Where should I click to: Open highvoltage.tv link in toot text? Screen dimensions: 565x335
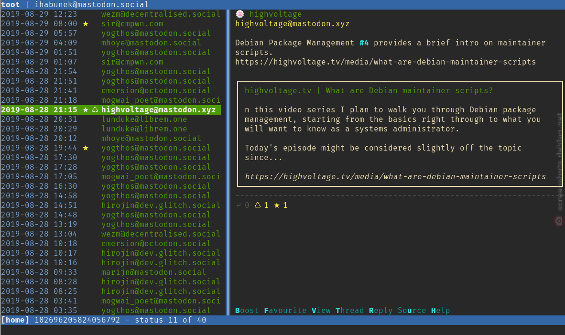pos(386,62)
